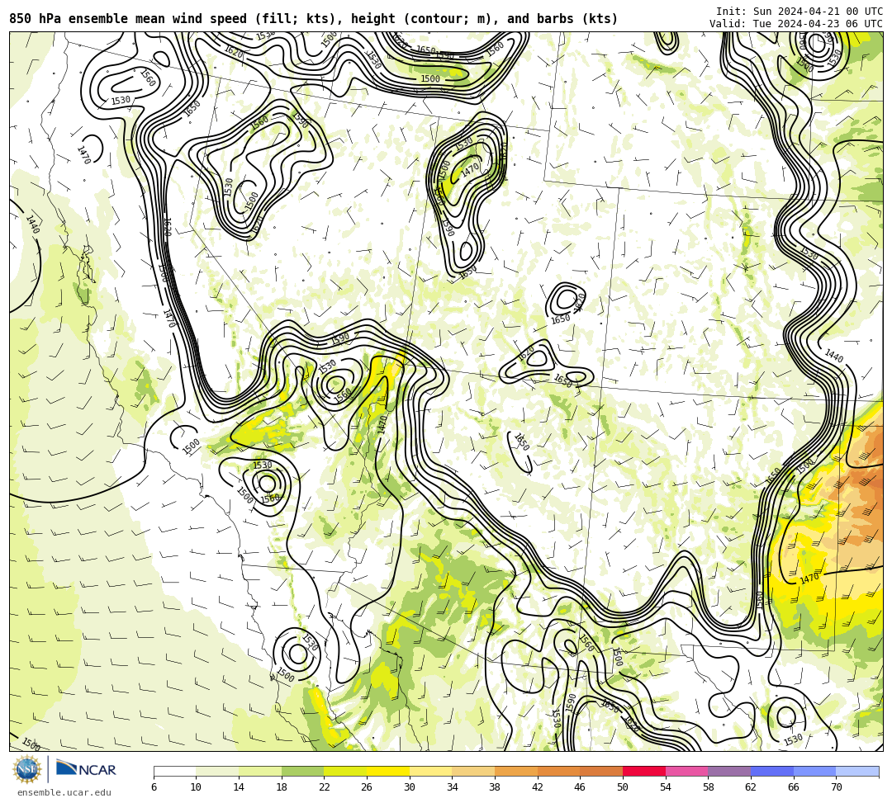This screenshot has width=892, height=803.
Task: Pick the red 50–54 kts colorbar segment
Action: click(x=644, y=771)
